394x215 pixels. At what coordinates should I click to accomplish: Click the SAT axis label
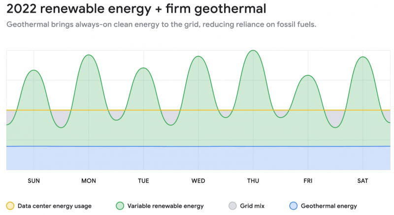pyautogui.click(x=363, y=181)
